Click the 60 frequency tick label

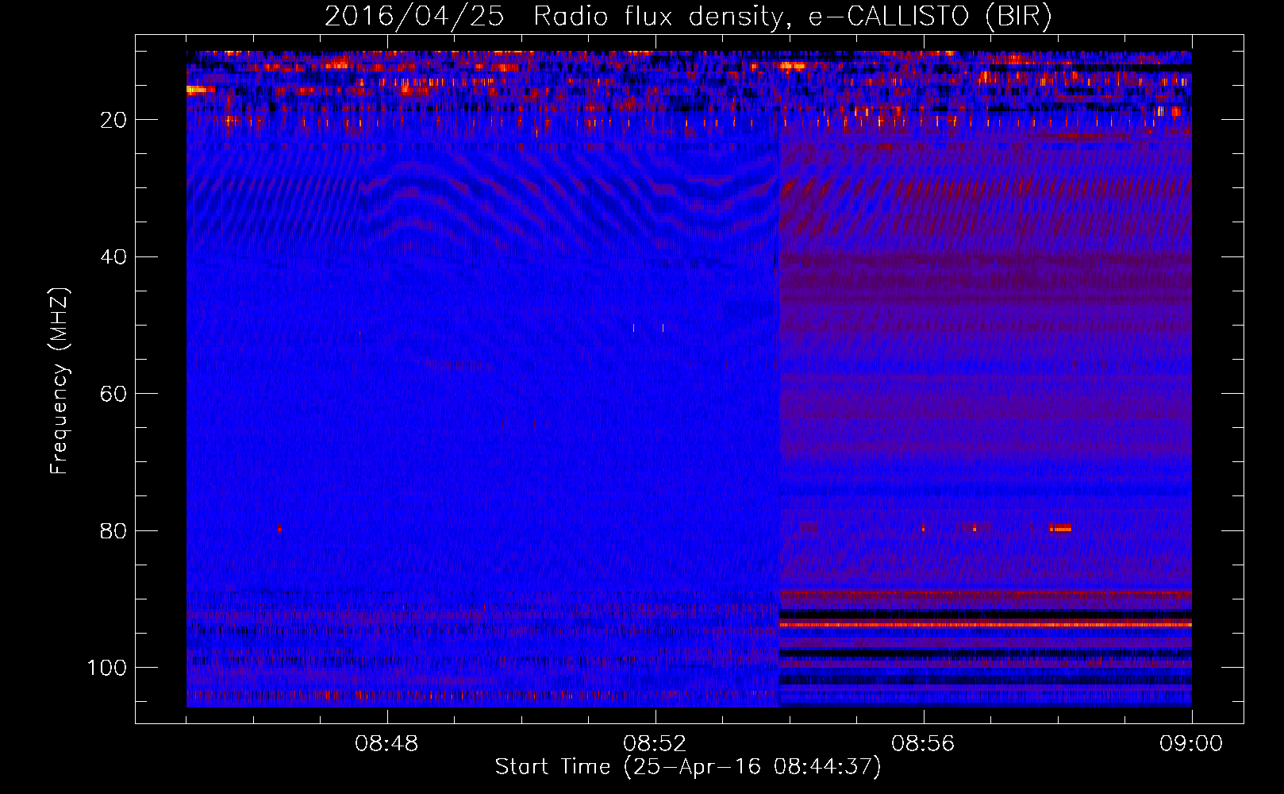114,394
